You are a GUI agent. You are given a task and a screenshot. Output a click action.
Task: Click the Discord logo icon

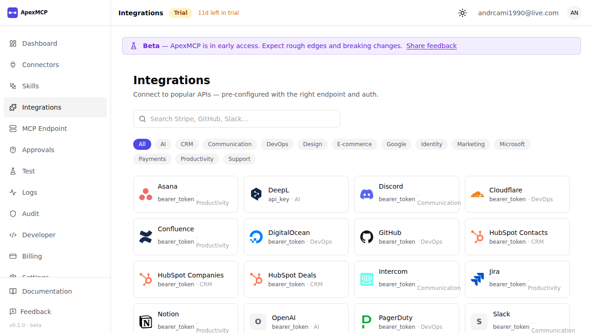tap(367, 194)
